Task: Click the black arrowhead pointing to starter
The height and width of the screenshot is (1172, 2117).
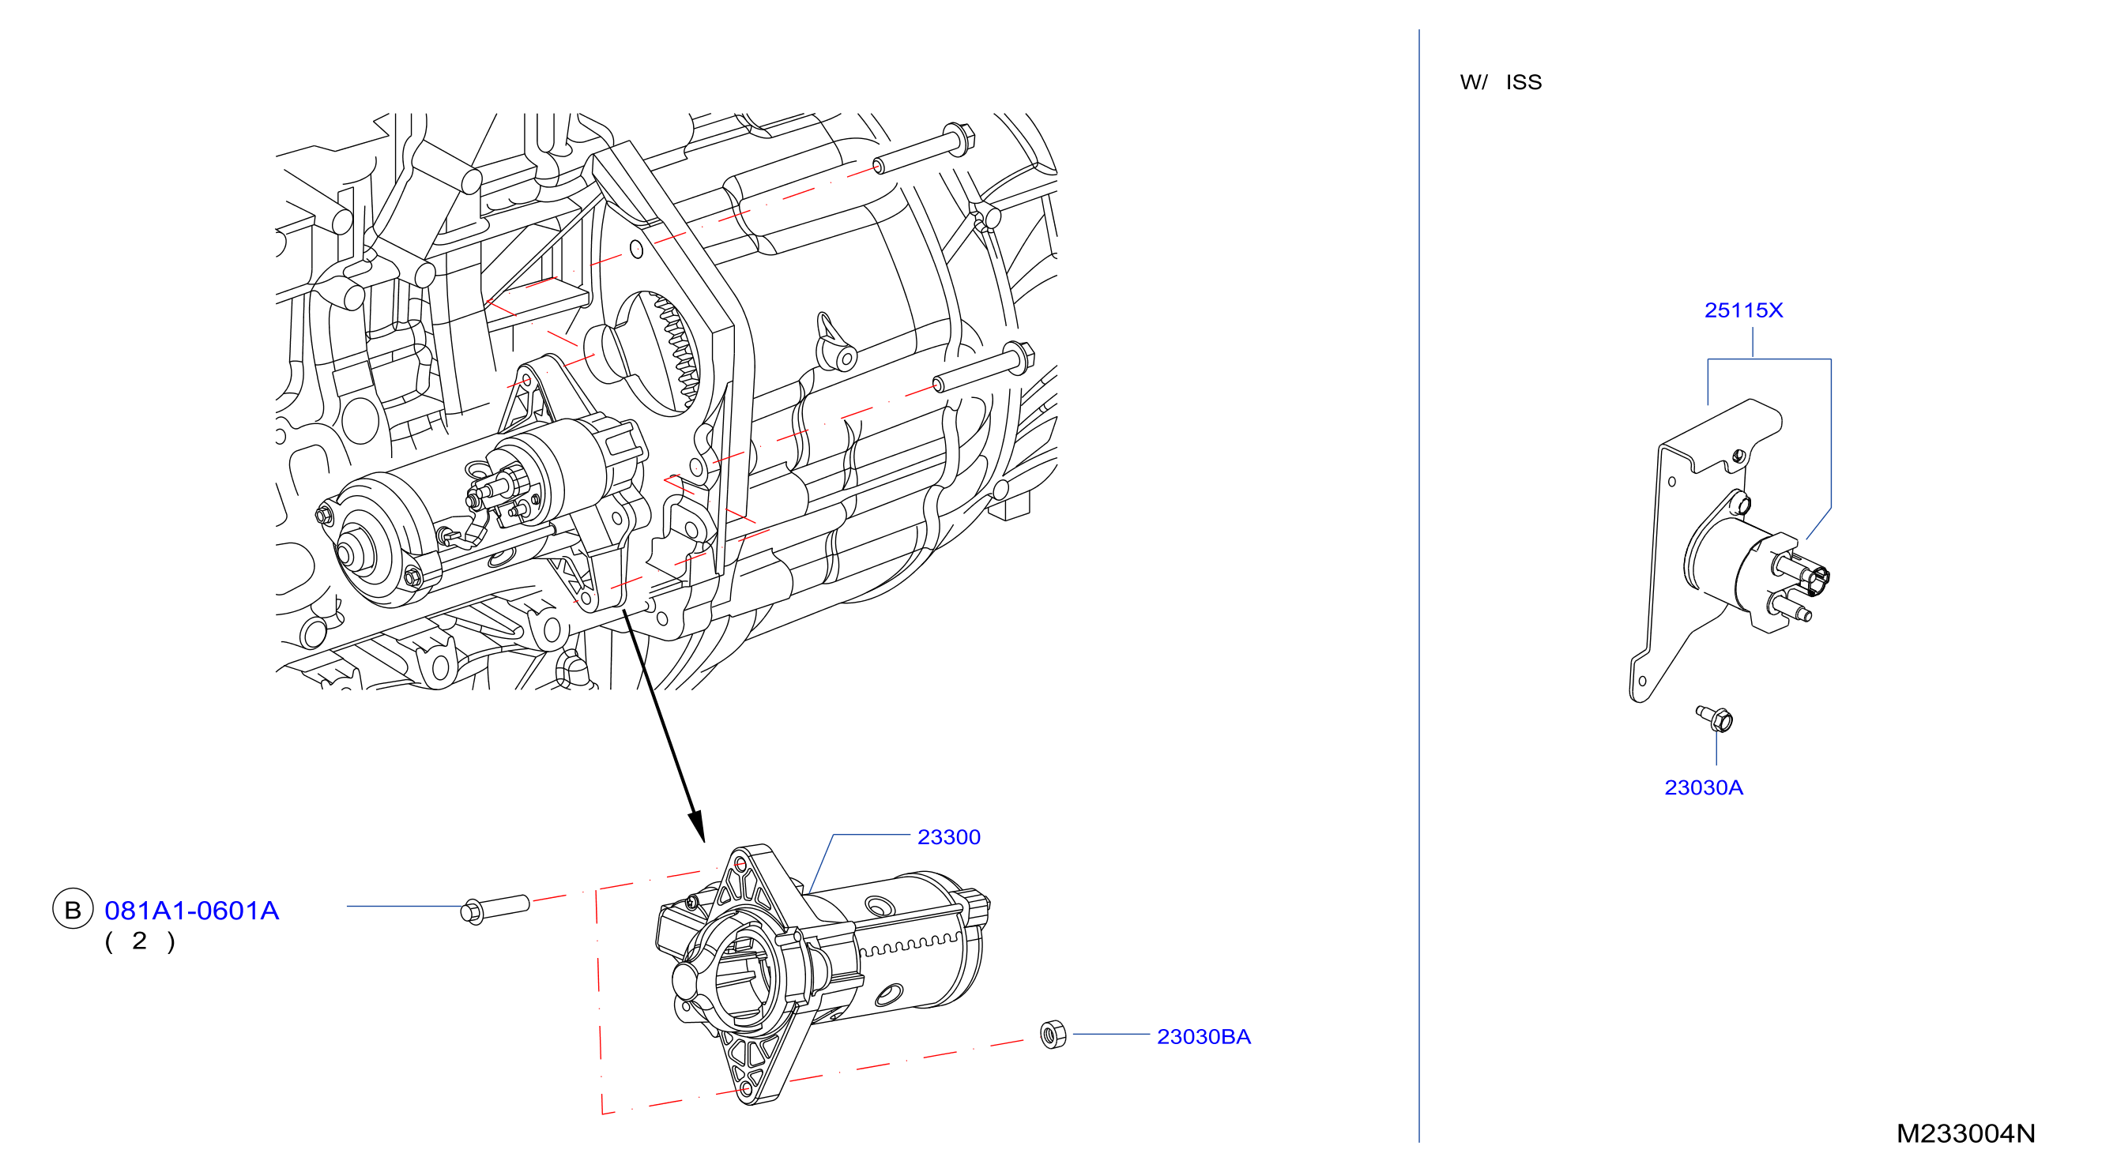Action: (696, 825)
